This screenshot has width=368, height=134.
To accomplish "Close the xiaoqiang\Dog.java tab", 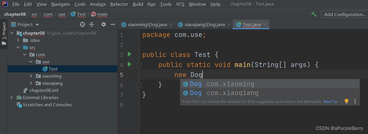I will [x=229, y=25].
